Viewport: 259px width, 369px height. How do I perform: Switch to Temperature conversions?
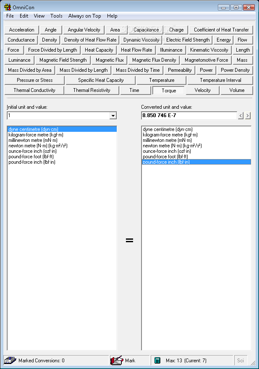point(162,81)
